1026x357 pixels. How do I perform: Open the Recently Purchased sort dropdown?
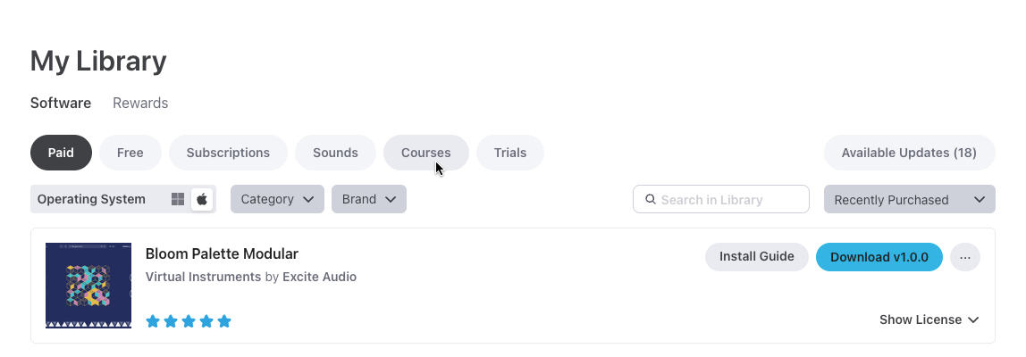(909, 200)
